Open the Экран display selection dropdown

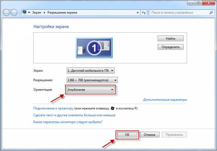point(90,71)
